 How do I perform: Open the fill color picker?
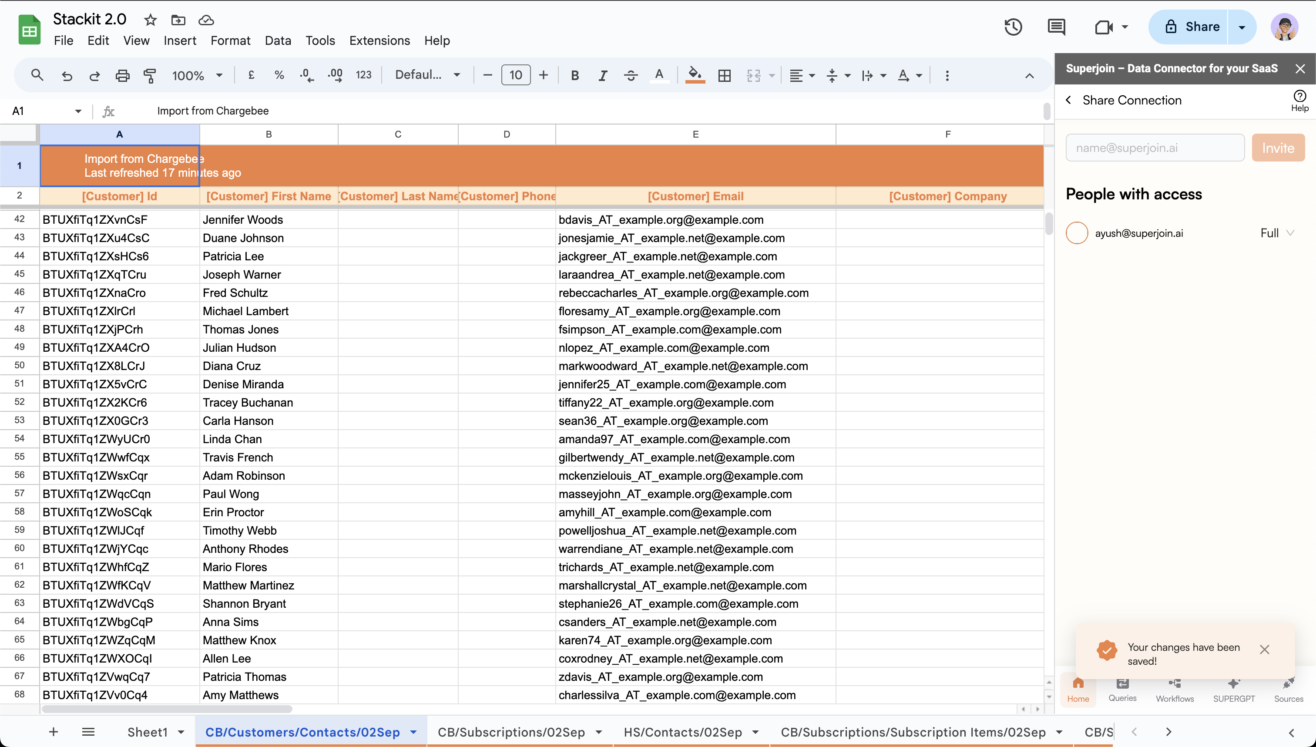point(695,75)
